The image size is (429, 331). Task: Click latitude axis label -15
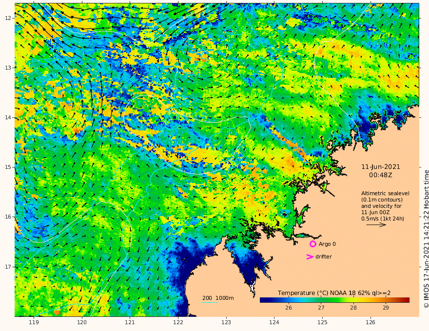[x=7, y=167]
